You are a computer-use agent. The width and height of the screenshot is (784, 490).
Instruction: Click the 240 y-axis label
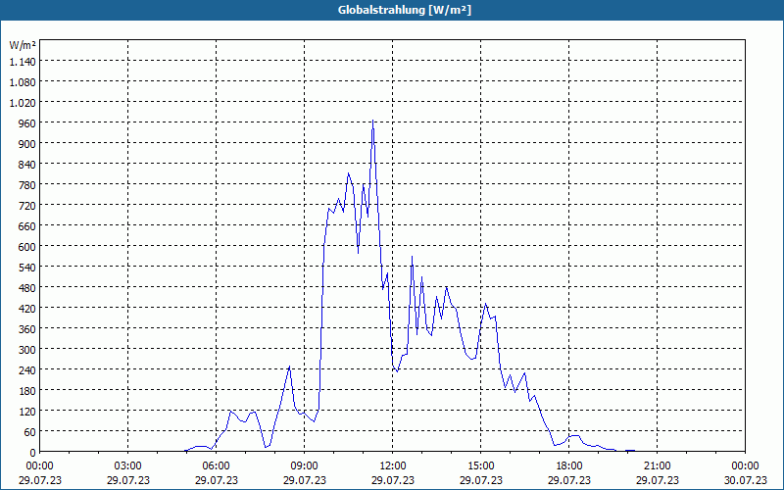coord(27,369)
